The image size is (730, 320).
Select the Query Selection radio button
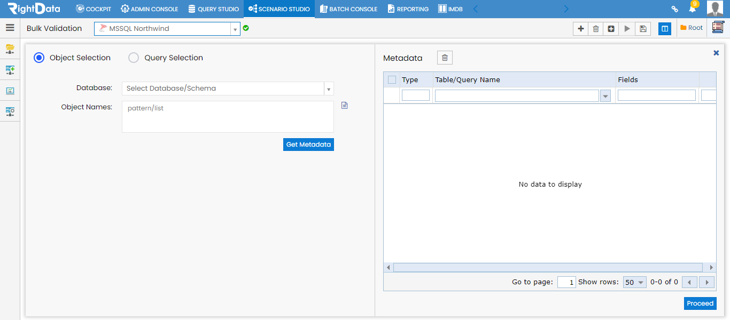134,58
